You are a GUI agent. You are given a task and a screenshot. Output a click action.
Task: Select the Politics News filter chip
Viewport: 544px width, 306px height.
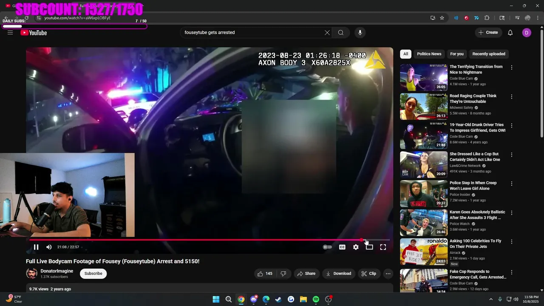429,54
